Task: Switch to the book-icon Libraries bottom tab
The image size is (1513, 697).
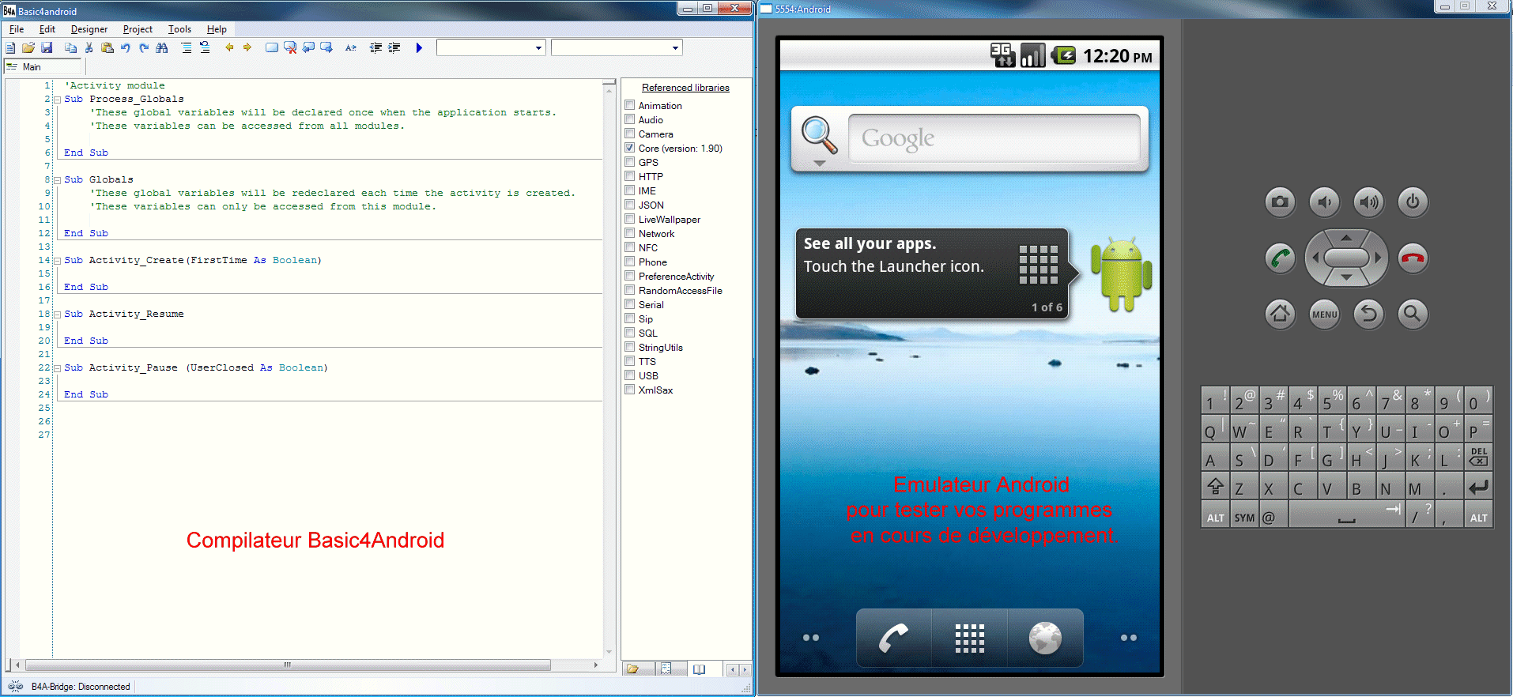Action: pos(699,669)
